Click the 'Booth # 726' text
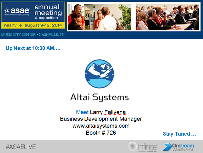Image resolution: width=203 pixels, height=153 pixels. pos(101,133)
